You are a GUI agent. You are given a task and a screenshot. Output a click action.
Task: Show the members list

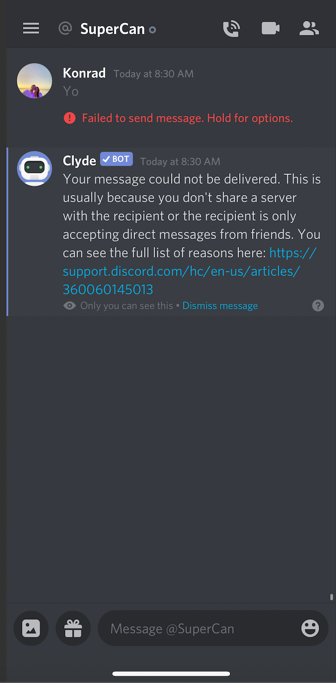coord(309,29)
